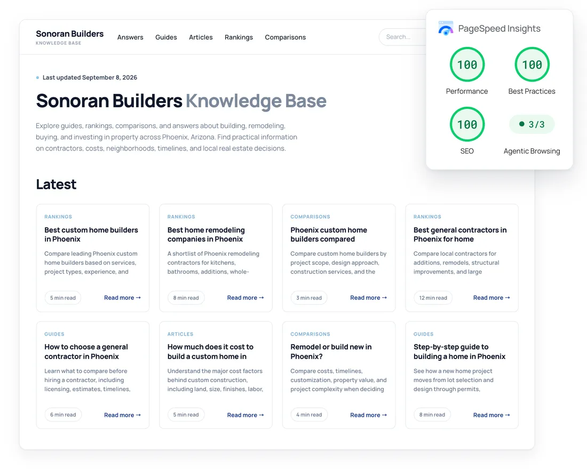Click the PageSpeed Insights logo icon

pyautogui.click(x=446, y=28)
